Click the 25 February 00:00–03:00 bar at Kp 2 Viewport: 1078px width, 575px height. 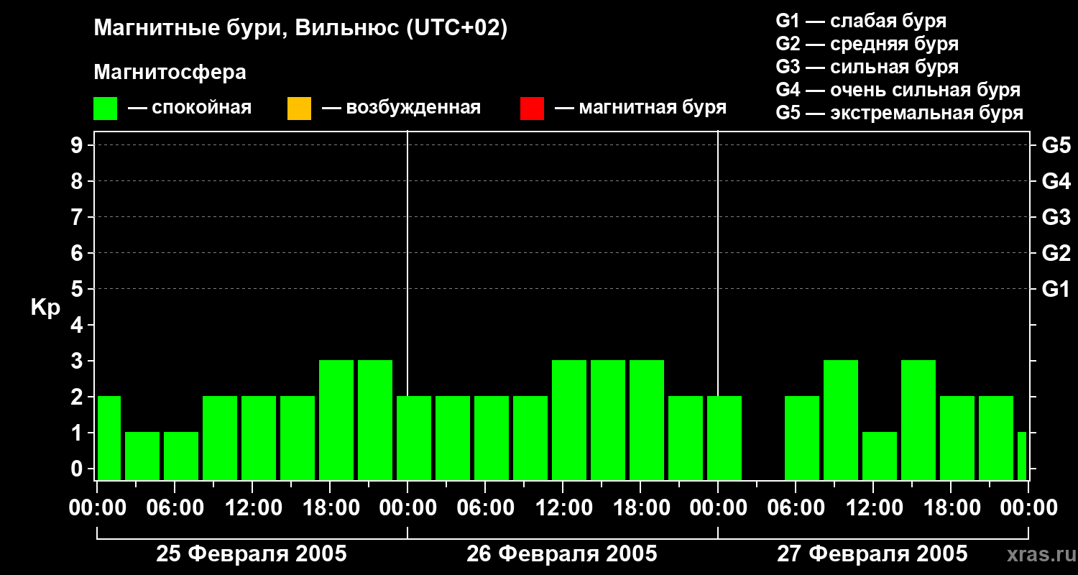pos(109,438)
